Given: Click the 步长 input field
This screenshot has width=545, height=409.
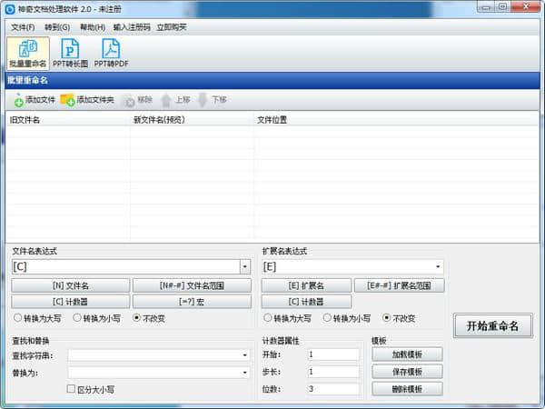Looking at the screenshot, I should click(334, 372).
